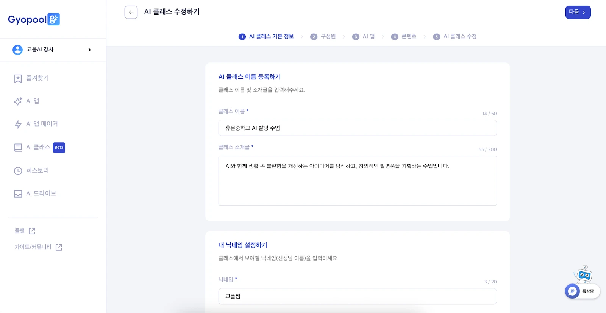Open the favorites bookmark star icon
606x313 pixels.
pos(18,78)
